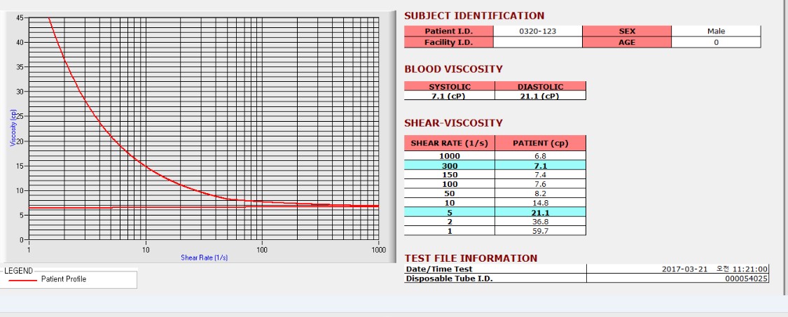The width and height of the screenshot is (788, 317).
Task: Click the SHEAR RATE (1/s) column header
Action: [x=449, y=143]
